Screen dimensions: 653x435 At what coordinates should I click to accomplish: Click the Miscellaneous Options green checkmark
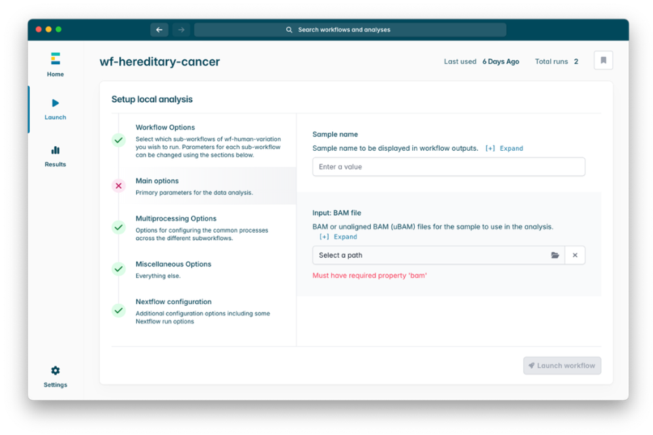(118, 269)
